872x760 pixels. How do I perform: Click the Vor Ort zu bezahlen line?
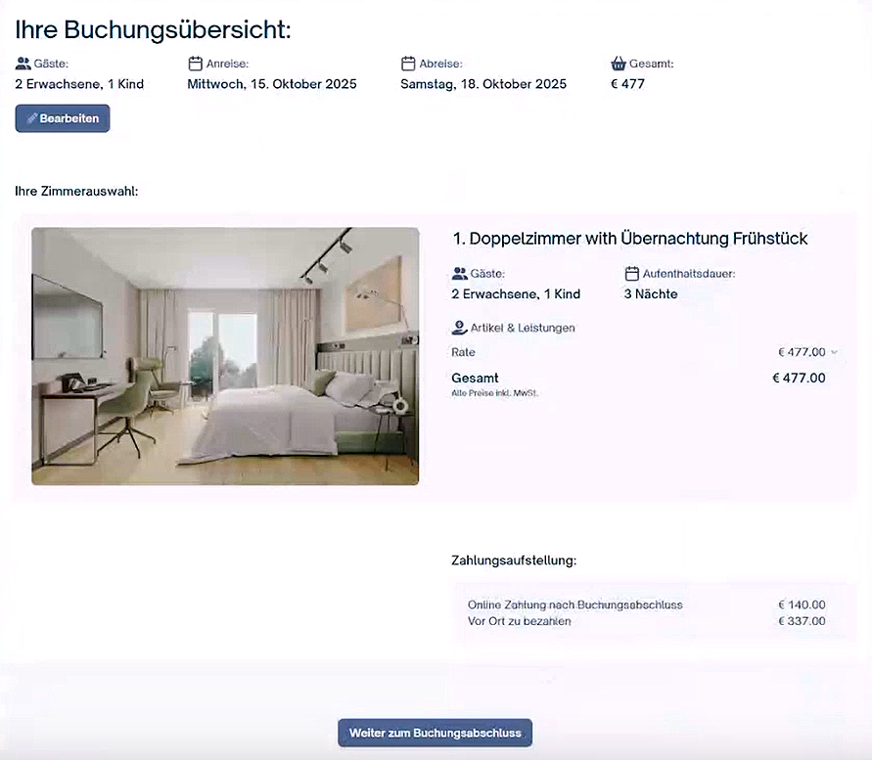tap(646, 621)
